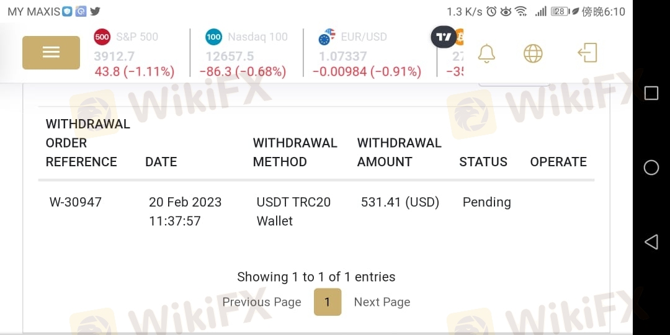Tap the EUR/USD flags icon

click(x=327, y=37)
